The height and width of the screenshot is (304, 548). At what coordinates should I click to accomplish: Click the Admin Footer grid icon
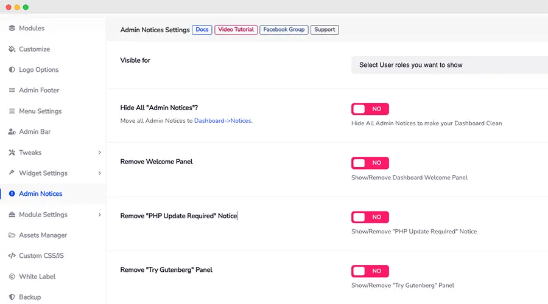click(12, 91)
